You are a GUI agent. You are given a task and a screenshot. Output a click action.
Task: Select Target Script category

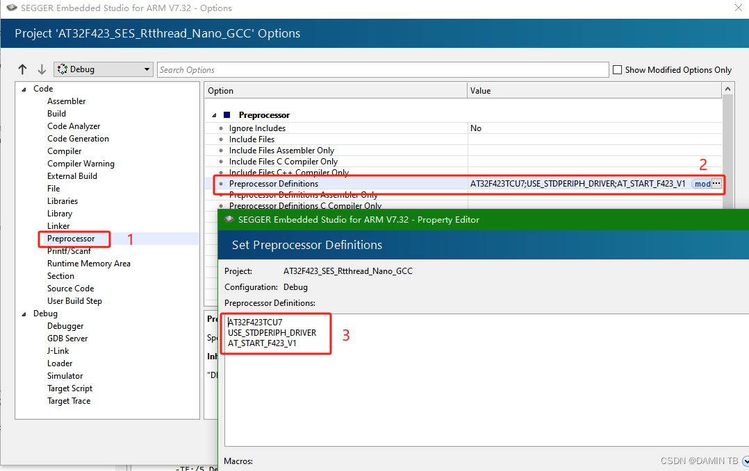pos(69,388)
